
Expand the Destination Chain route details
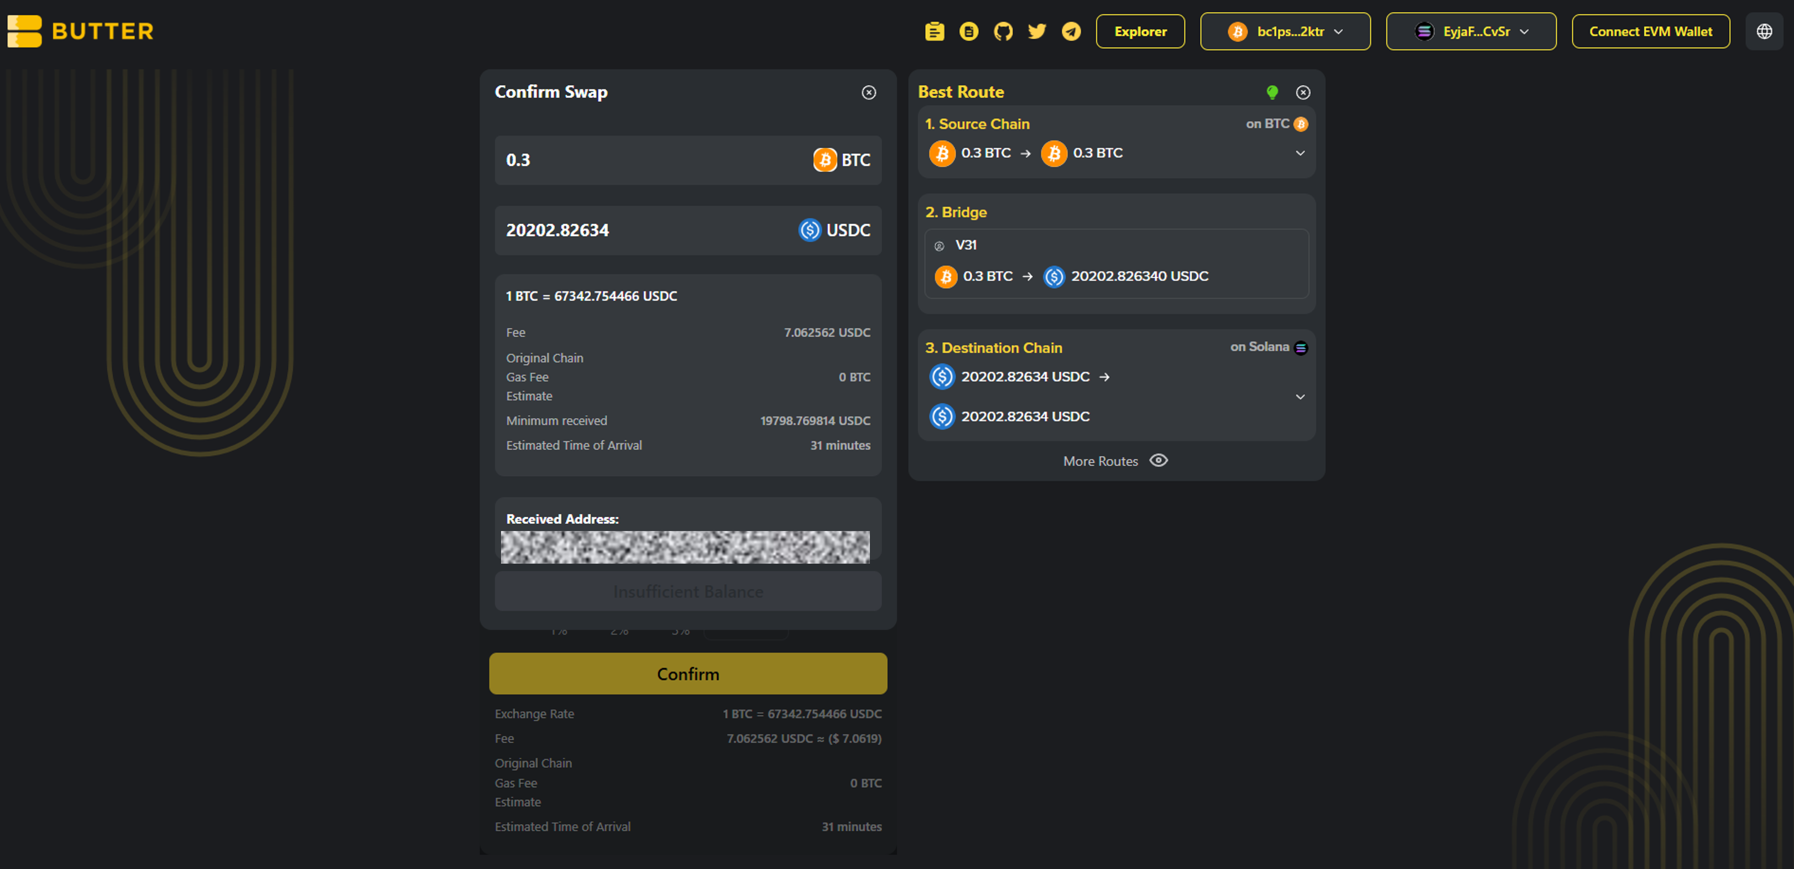[1300, 397]
